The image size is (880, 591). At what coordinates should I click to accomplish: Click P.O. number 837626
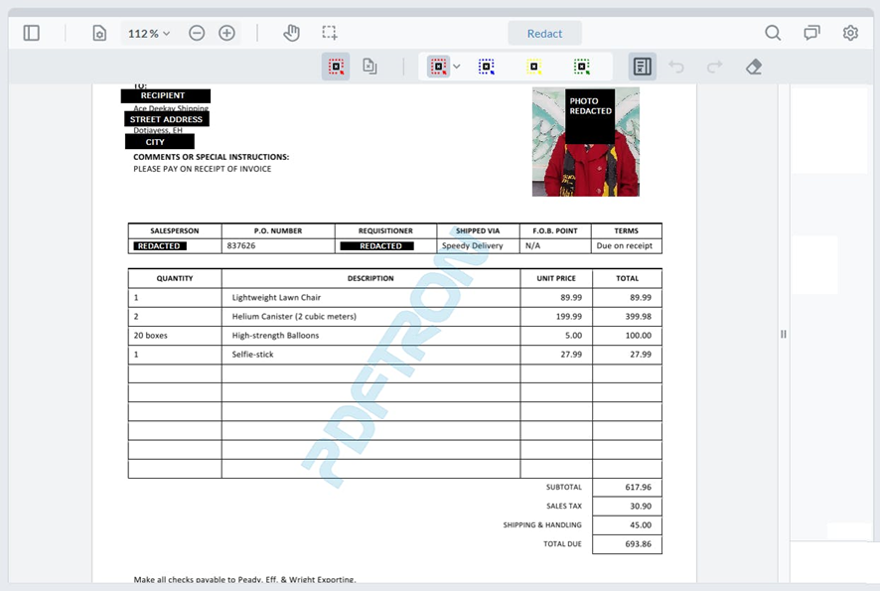[x=241, y=245]
